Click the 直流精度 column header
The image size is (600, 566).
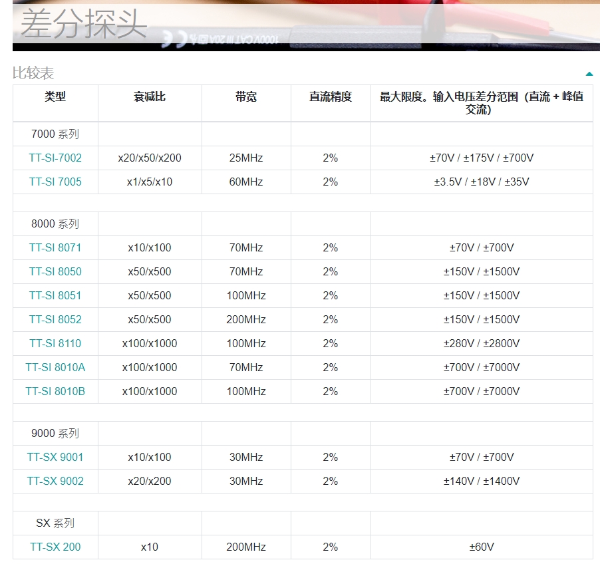tap(331, 96)
